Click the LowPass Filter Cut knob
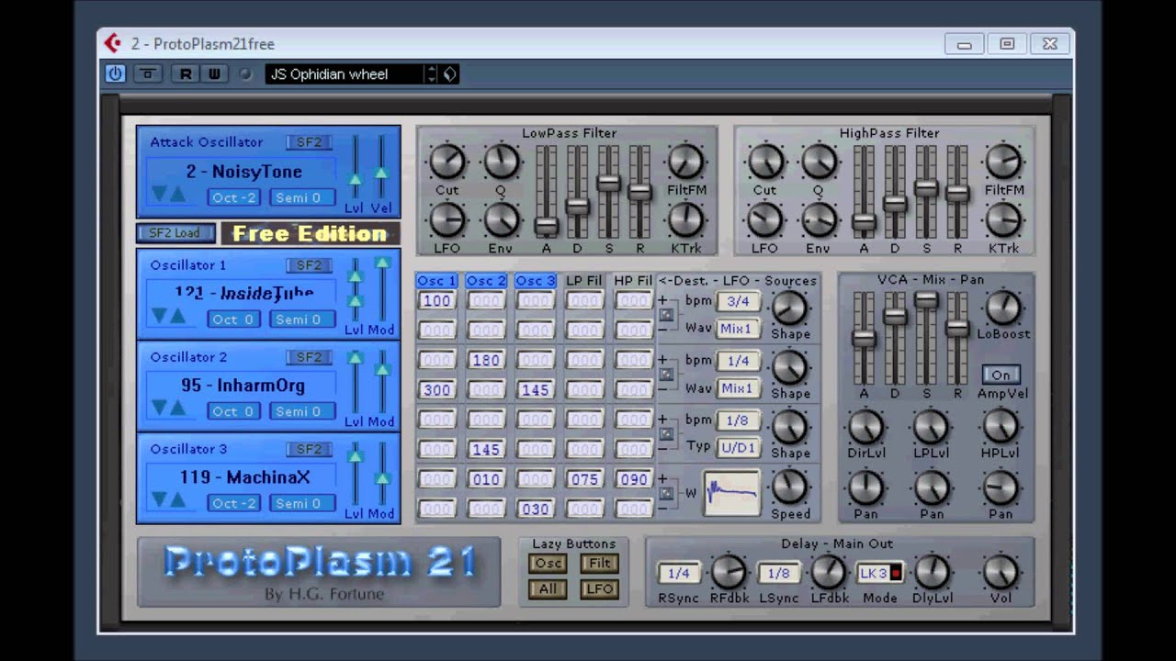This screenshot has width=1176, height=661. pyautogui.click(x=447, y=162)
